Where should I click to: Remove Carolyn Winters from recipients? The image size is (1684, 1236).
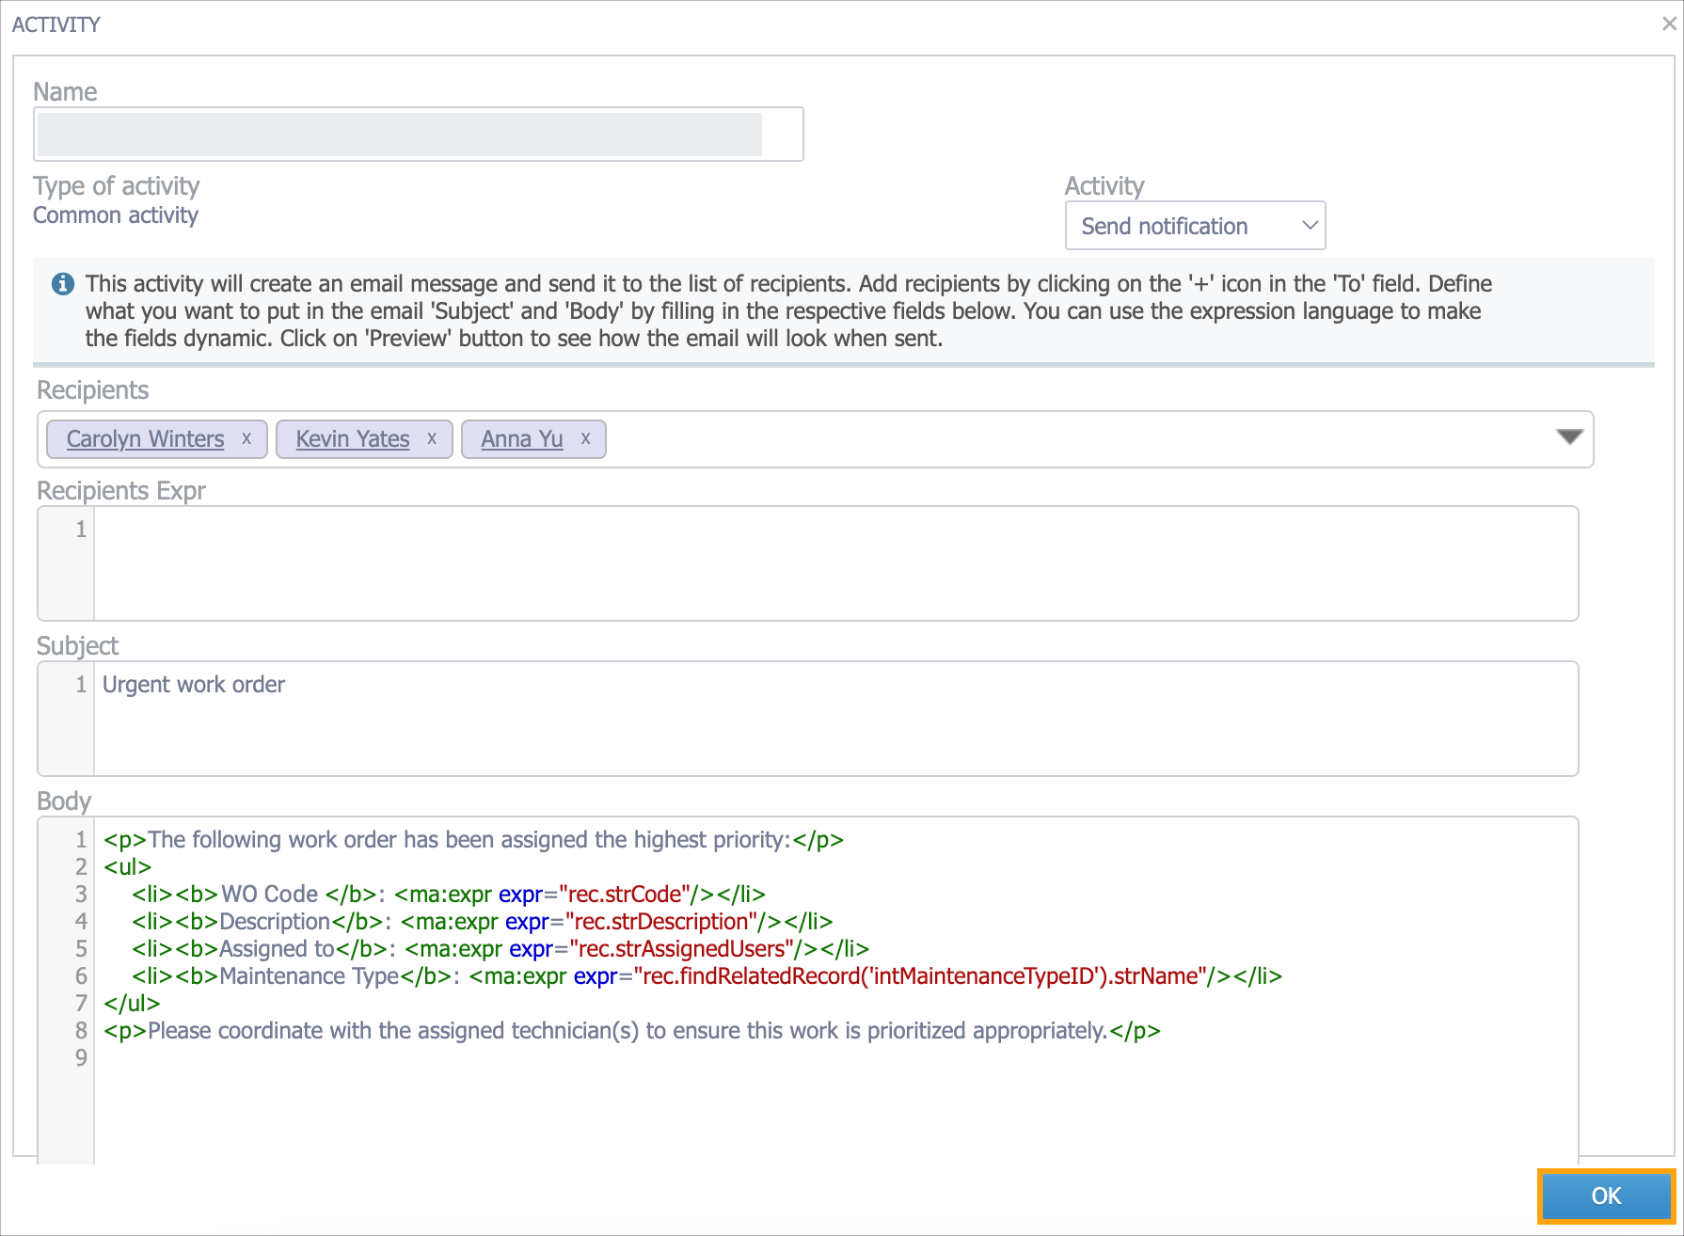pyautogui.click(x=246, y=438)
